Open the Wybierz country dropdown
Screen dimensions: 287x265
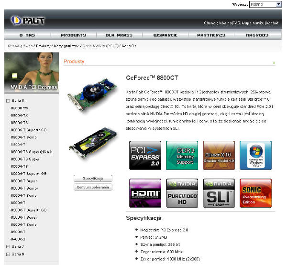pos(265,4)
